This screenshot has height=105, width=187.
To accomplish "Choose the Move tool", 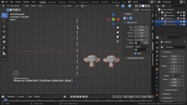I will coord(4,26).
